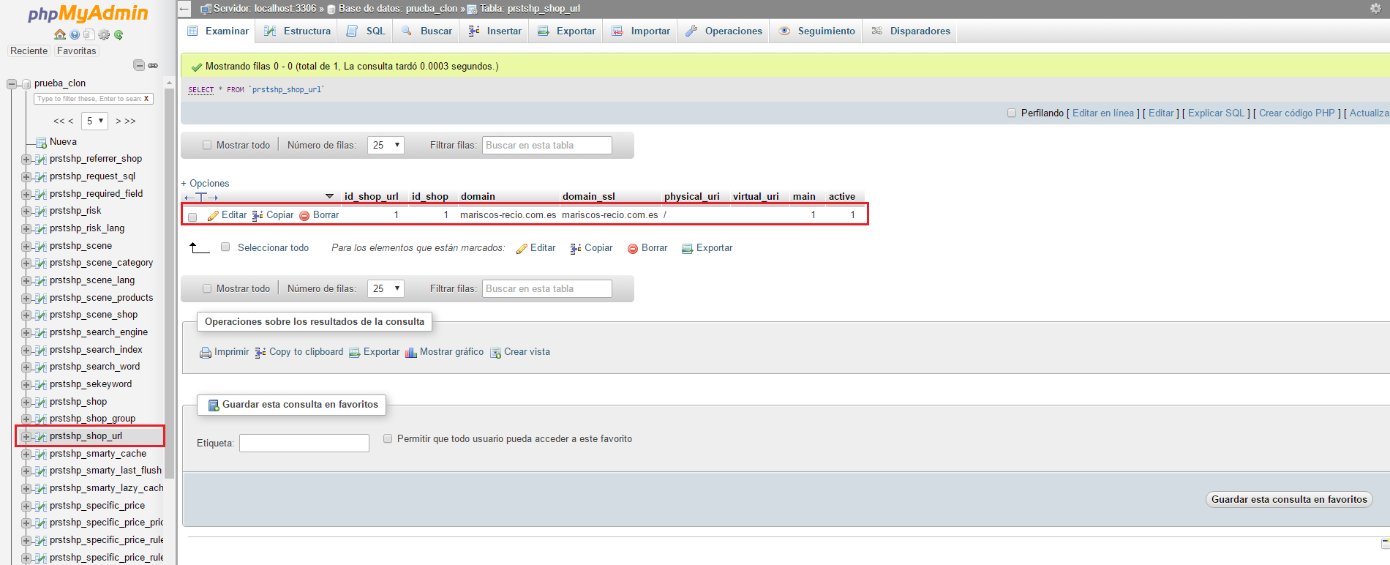This screenshot has width=1390, height=565.
Task: Click the navigation panel vertical scrollbar
Action: [170, 283]
